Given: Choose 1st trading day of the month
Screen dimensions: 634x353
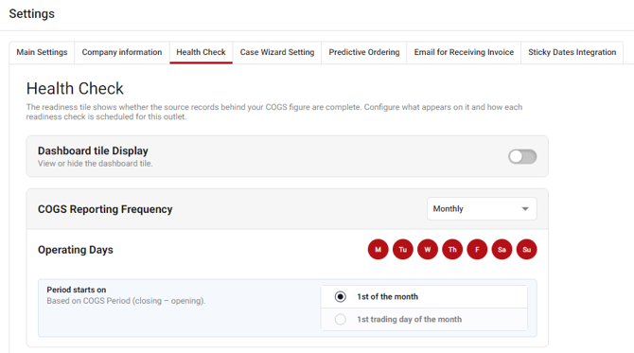Looking at the screenshot, I should pyautogui.click(x=341, y=320).
